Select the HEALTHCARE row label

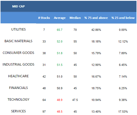[18, 76]
